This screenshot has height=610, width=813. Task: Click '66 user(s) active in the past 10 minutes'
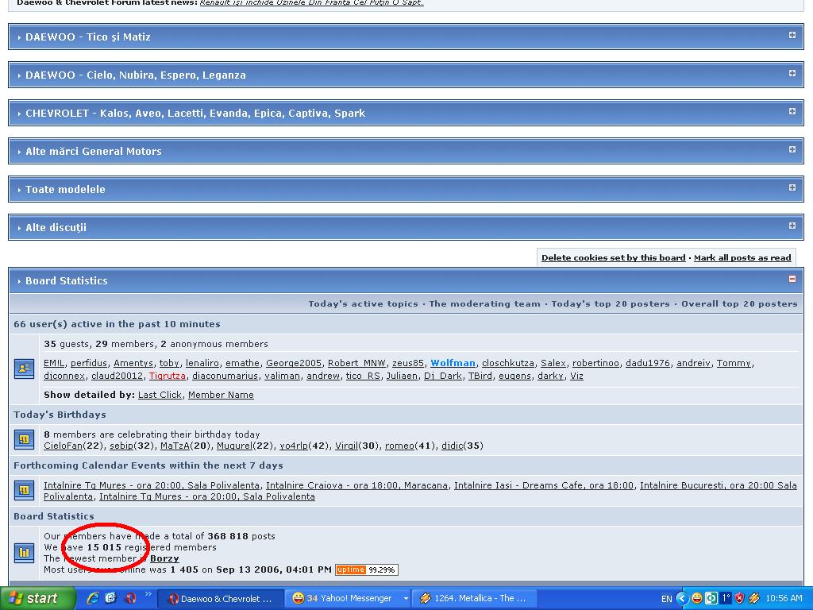(x=118, y=324)
